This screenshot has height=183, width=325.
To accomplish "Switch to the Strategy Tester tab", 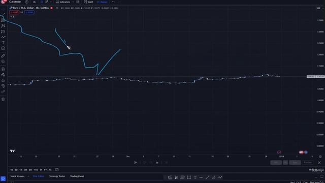I will (x=57, y=176).
